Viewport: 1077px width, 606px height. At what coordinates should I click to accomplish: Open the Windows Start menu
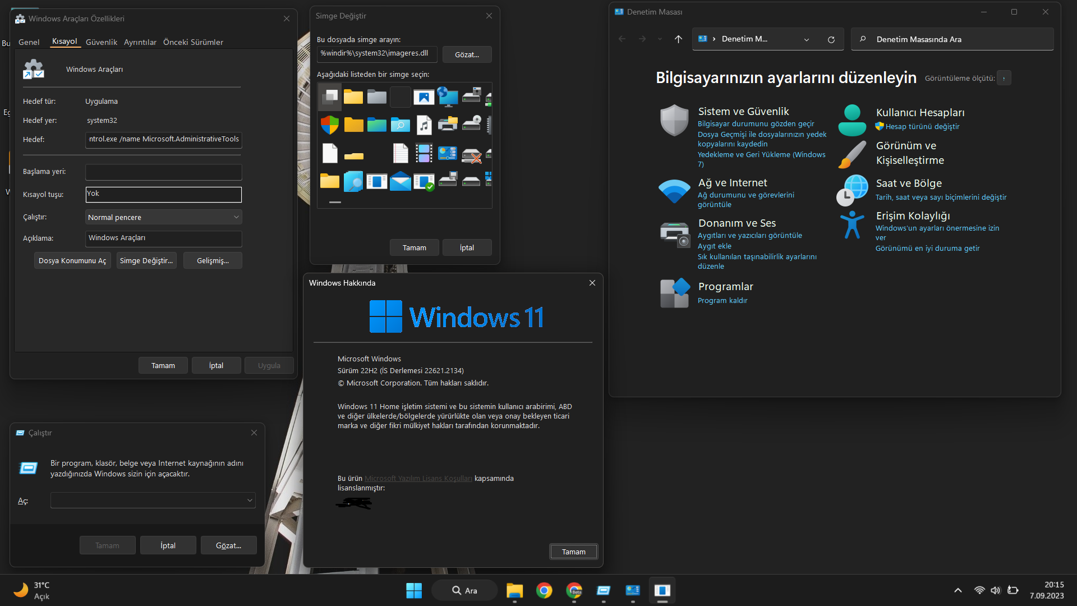(414, 590)
